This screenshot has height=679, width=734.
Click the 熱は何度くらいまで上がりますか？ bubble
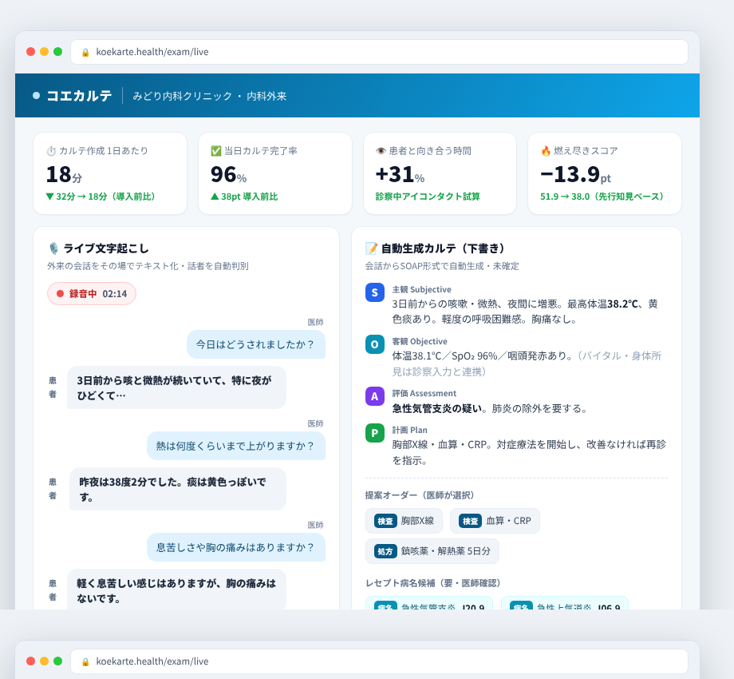pos(236,446)
